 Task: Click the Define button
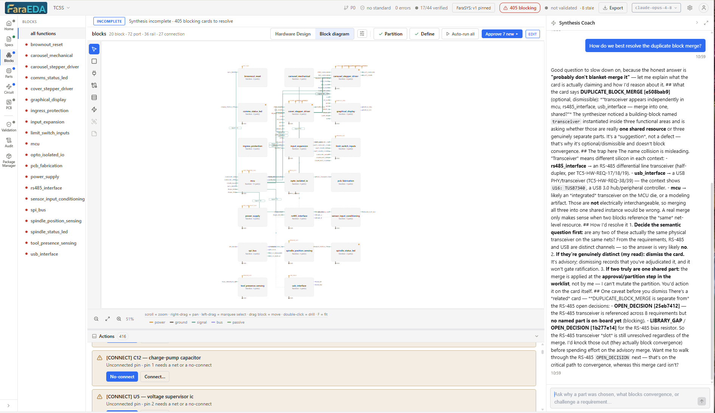(x=424, y=34)
